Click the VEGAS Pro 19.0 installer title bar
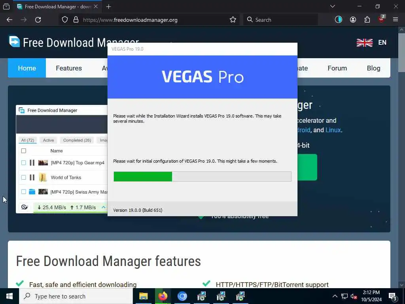 pyautogui.click(x=202, y=49)
